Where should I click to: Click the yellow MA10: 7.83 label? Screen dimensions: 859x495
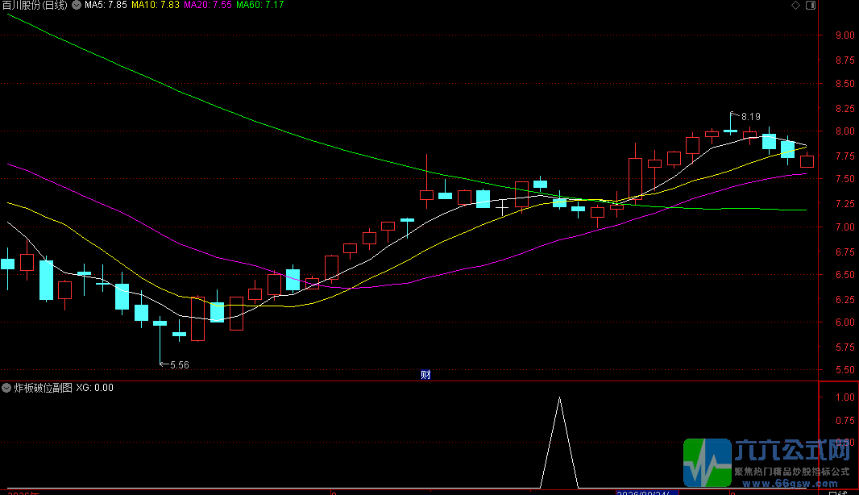click(x=156, y=5)
